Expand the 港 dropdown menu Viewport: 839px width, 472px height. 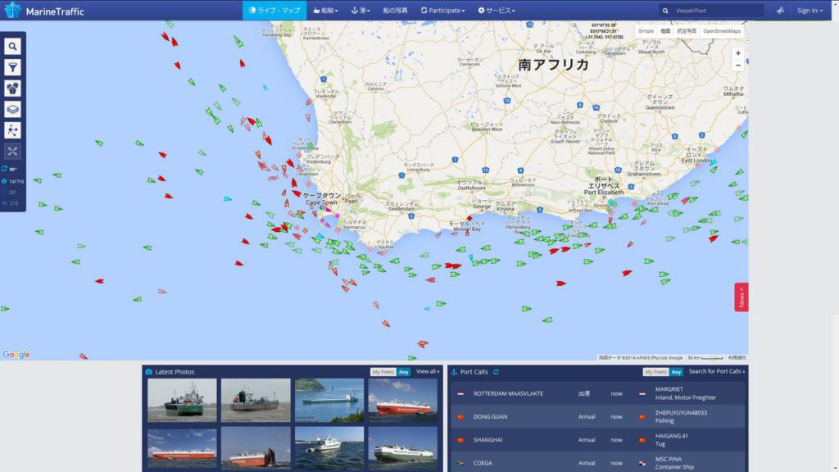click(x=361, y=10)
